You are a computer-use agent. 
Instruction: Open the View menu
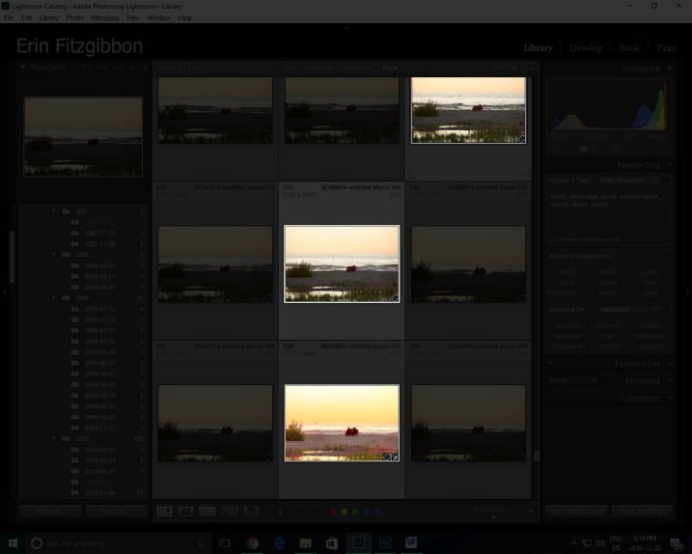tap(132, 17)
